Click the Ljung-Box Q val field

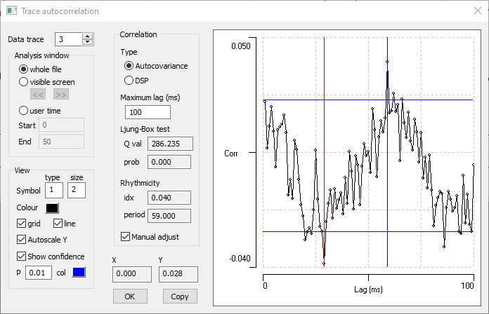(170, 144)
